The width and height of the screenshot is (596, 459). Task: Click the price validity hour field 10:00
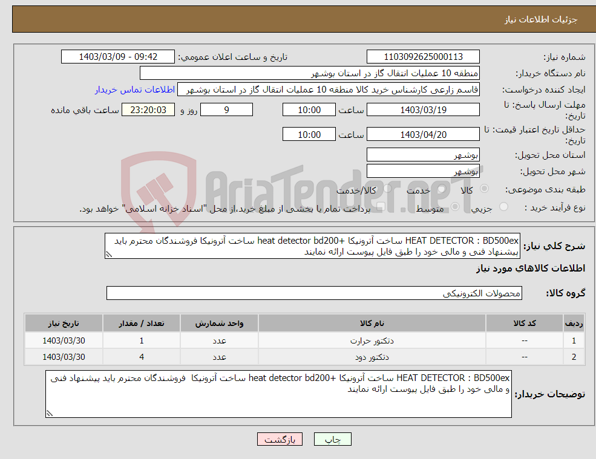[309, 134]
